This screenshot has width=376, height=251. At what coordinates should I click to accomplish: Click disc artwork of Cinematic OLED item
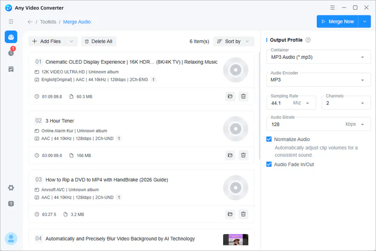(x=236, y=70)
